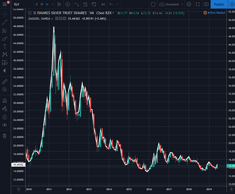
Task: Open chart settings gear
Action: (189, 5)
